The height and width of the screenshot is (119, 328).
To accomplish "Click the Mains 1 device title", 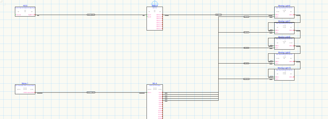I will point(25,83).
